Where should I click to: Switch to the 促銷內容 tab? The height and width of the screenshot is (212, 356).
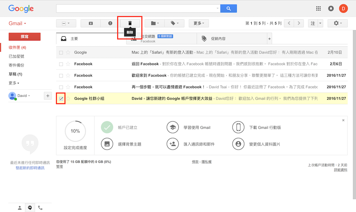coord(218,38)
